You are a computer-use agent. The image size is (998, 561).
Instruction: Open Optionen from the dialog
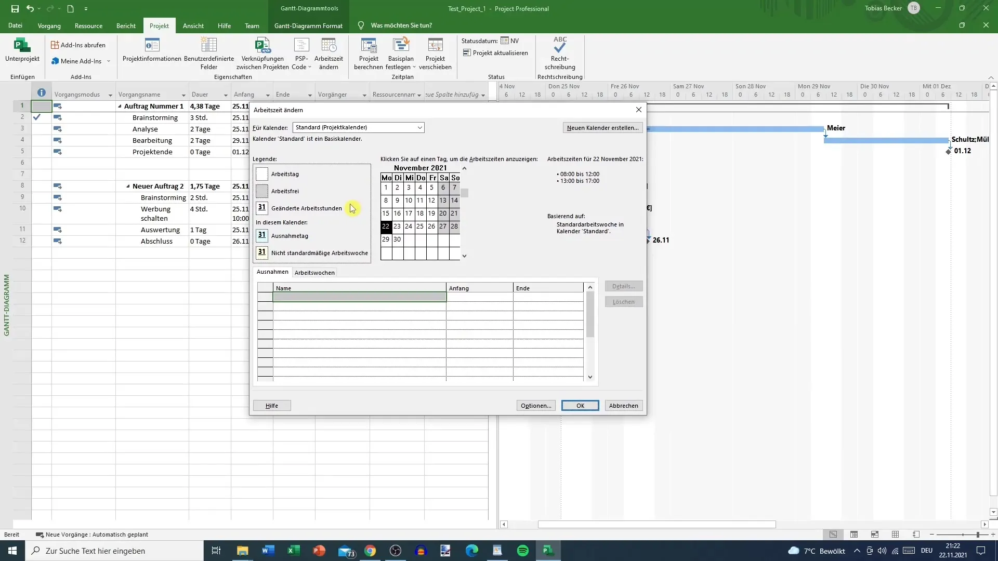tap(536, 406)
